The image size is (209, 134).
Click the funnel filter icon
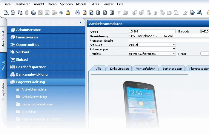pos(119,13)
